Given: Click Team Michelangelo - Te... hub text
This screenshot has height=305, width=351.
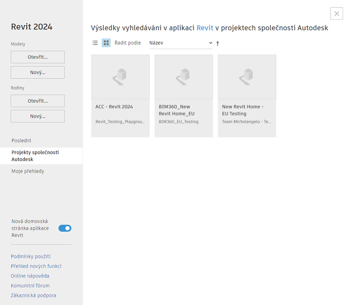Looking at the screenshot, I should 246,122.
